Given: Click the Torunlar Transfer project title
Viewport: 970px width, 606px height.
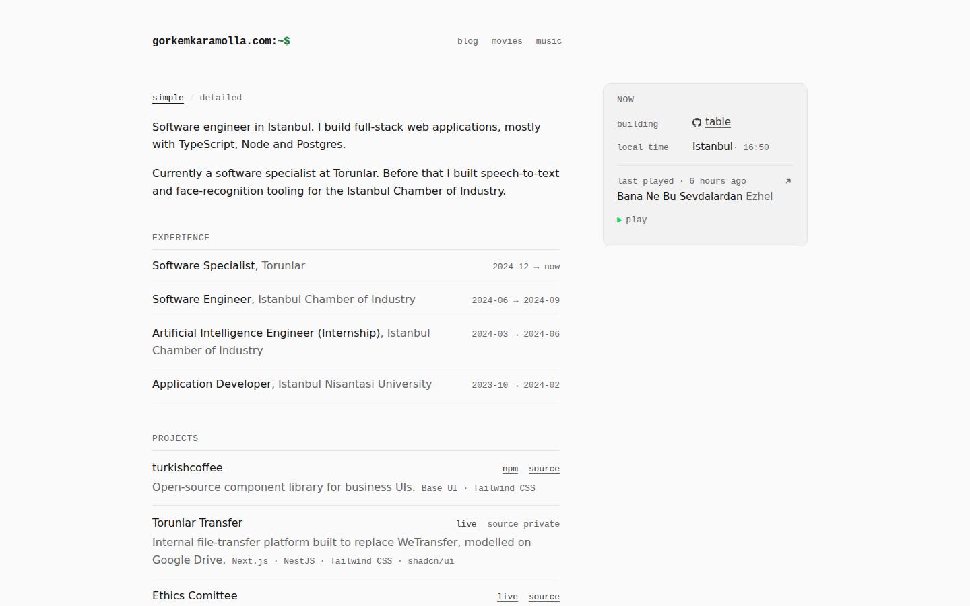Looking at the screenshot, I should click(197, 523).
